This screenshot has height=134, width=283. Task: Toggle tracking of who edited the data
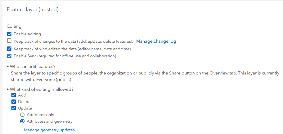tap(9, 49)
